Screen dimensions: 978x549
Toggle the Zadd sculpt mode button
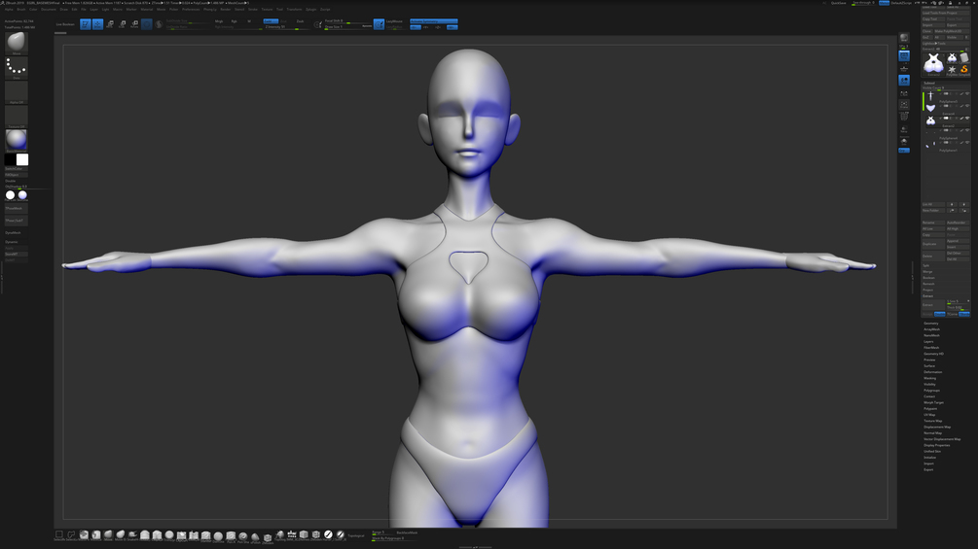pos(271,21)
